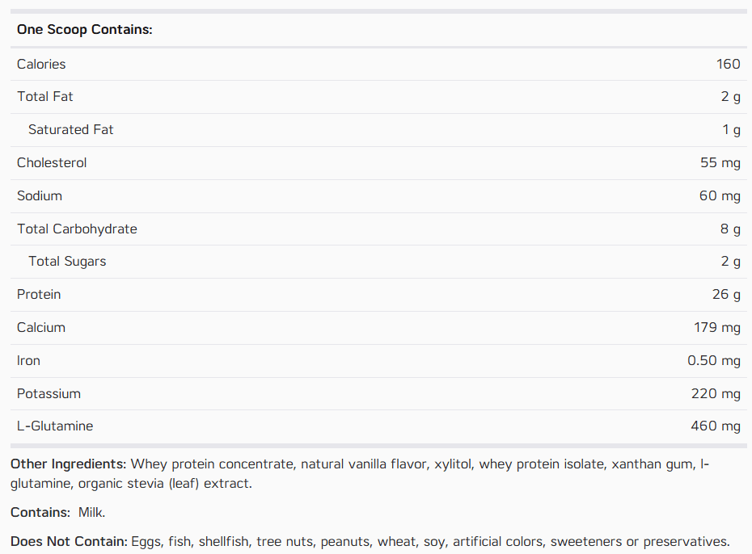Select the Total Fat label

coord(45,97)
